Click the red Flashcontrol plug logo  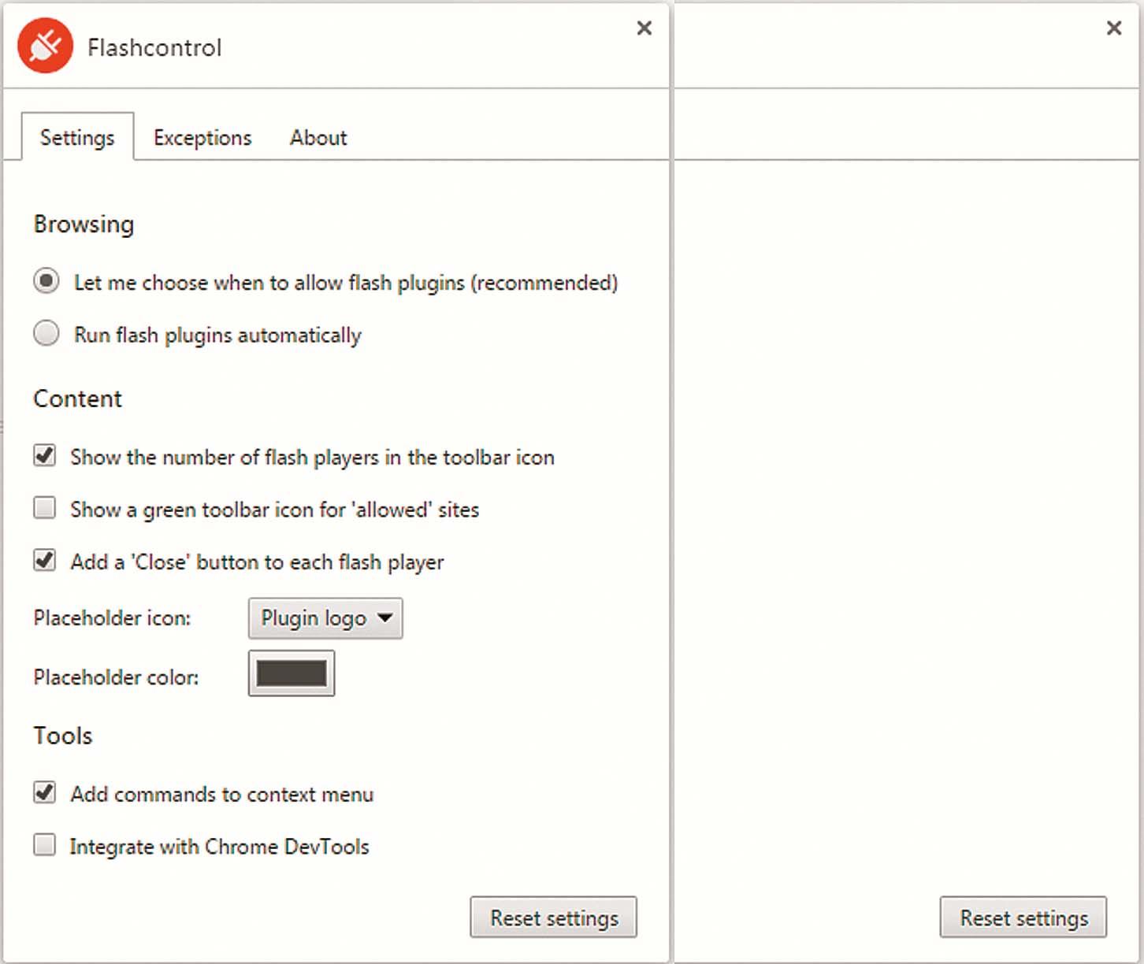46,46
